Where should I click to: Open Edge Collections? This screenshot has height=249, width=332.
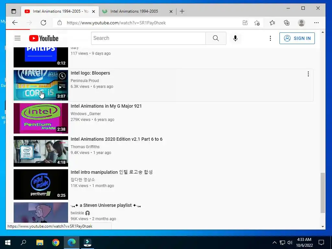pyautogui.click(x=287, y=23)
